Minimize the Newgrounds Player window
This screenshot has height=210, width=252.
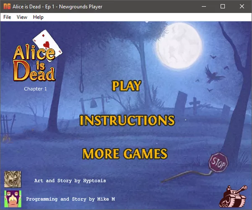click(x=204, y=6)
